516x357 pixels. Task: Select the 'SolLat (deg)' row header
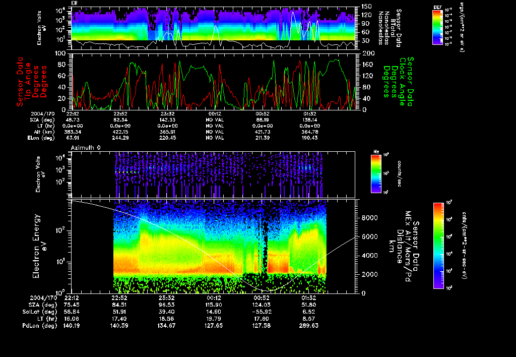coord(39,312)
